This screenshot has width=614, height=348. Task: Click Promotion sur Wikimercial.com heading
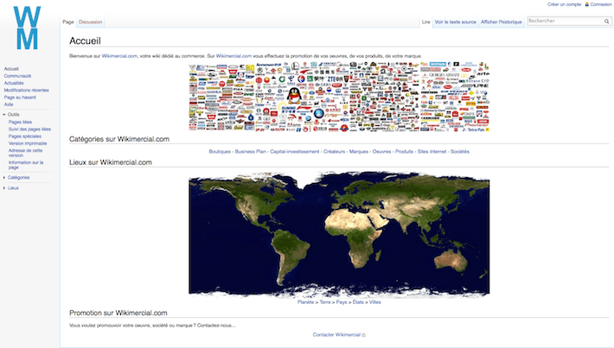click(x=118, y=313)
